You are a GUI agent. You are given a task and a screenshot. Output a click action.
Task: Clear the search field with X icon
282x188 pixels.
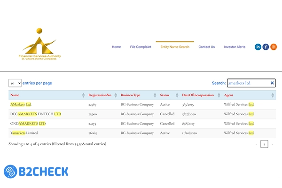tap(272, 83)
